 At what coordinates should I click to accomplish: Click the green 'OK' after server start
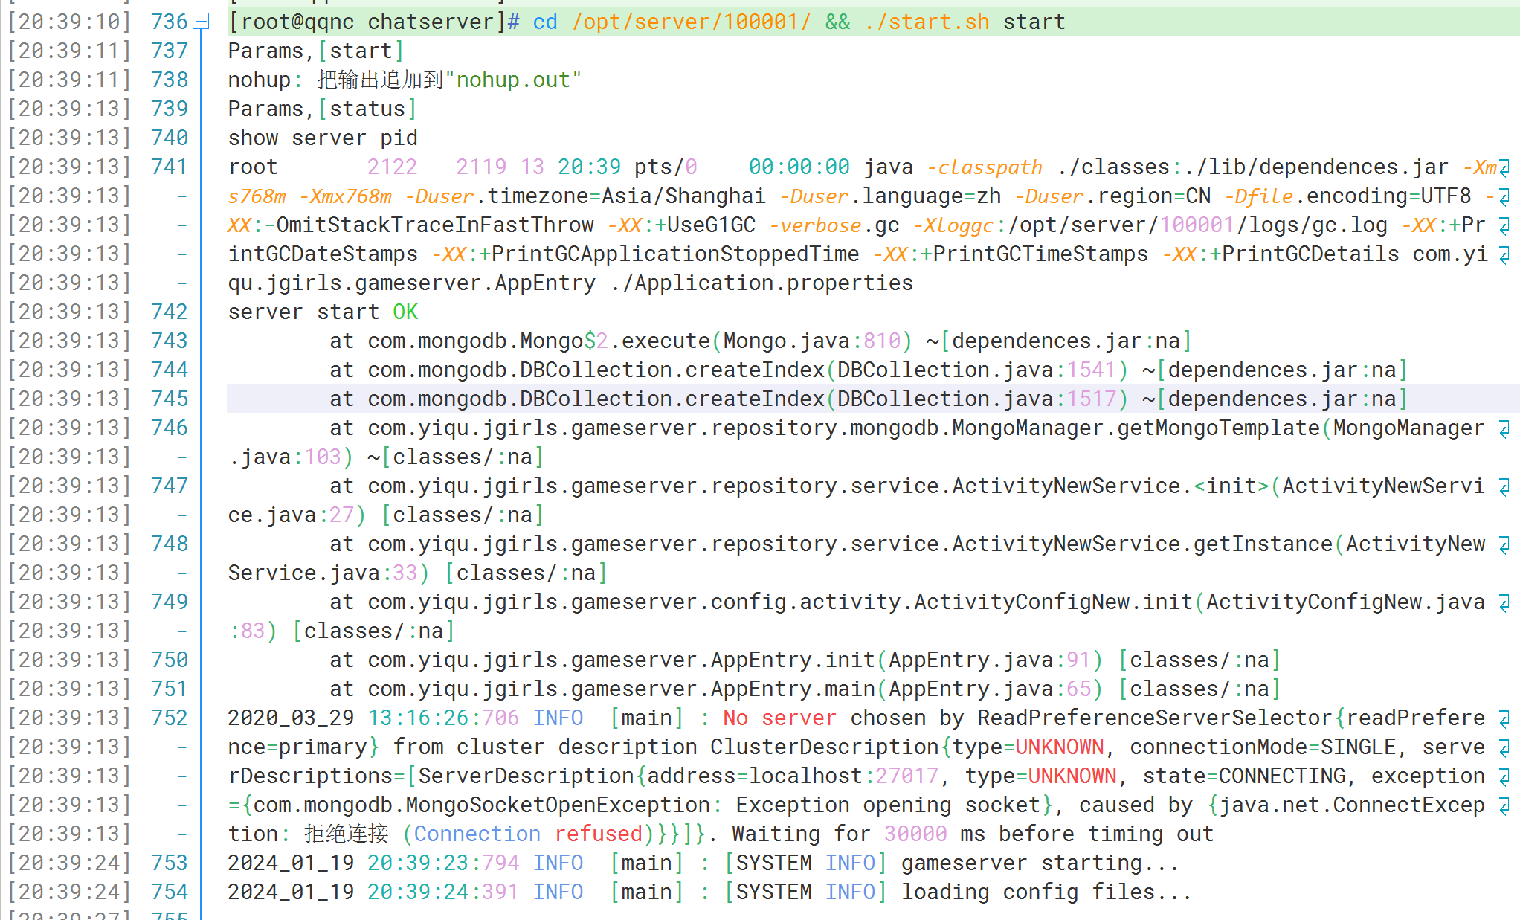(x=405, y=312)
